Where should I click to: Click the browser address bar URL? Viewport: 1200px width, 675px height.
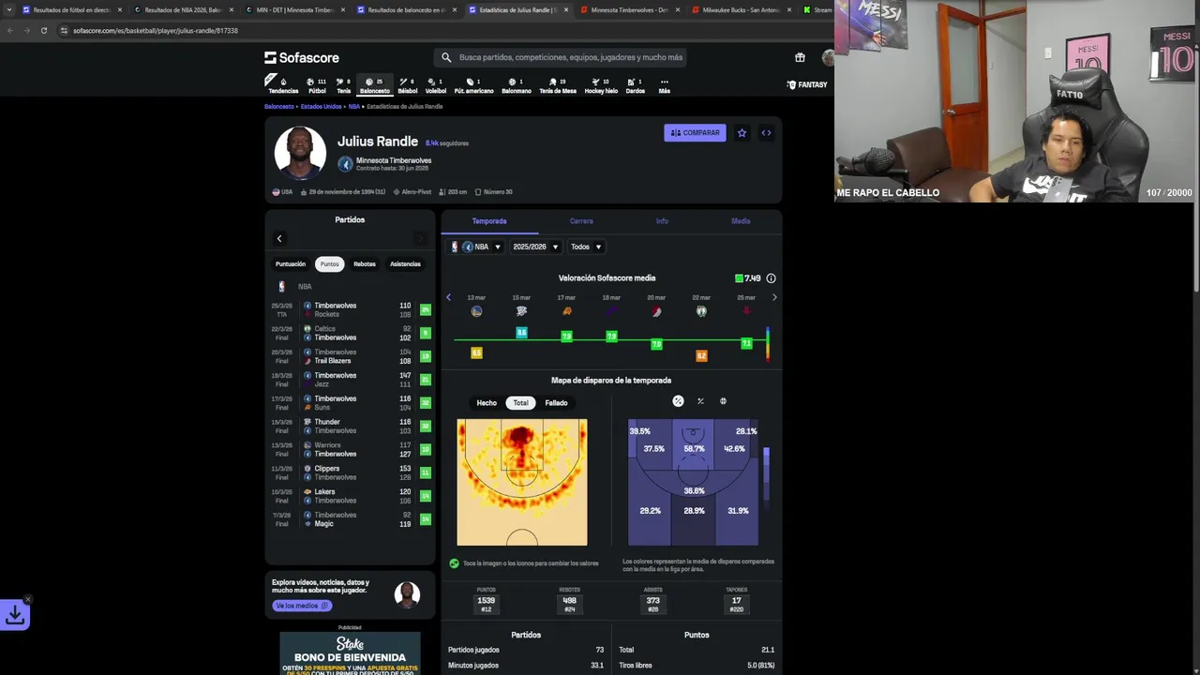pyautogui.click(x=156, y=30)
